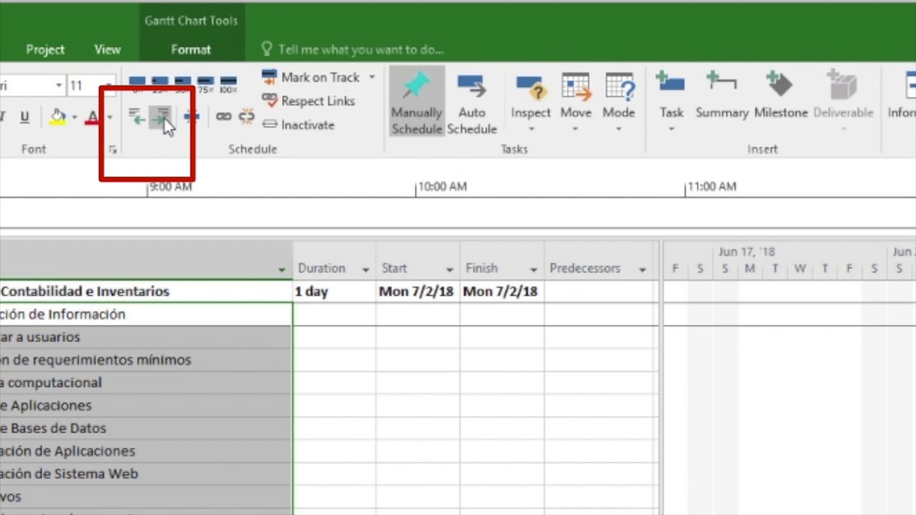This screenshot has height=515, width=916.
Task: Select task 'e Bases de Datos'
Action: coord(146,428)
